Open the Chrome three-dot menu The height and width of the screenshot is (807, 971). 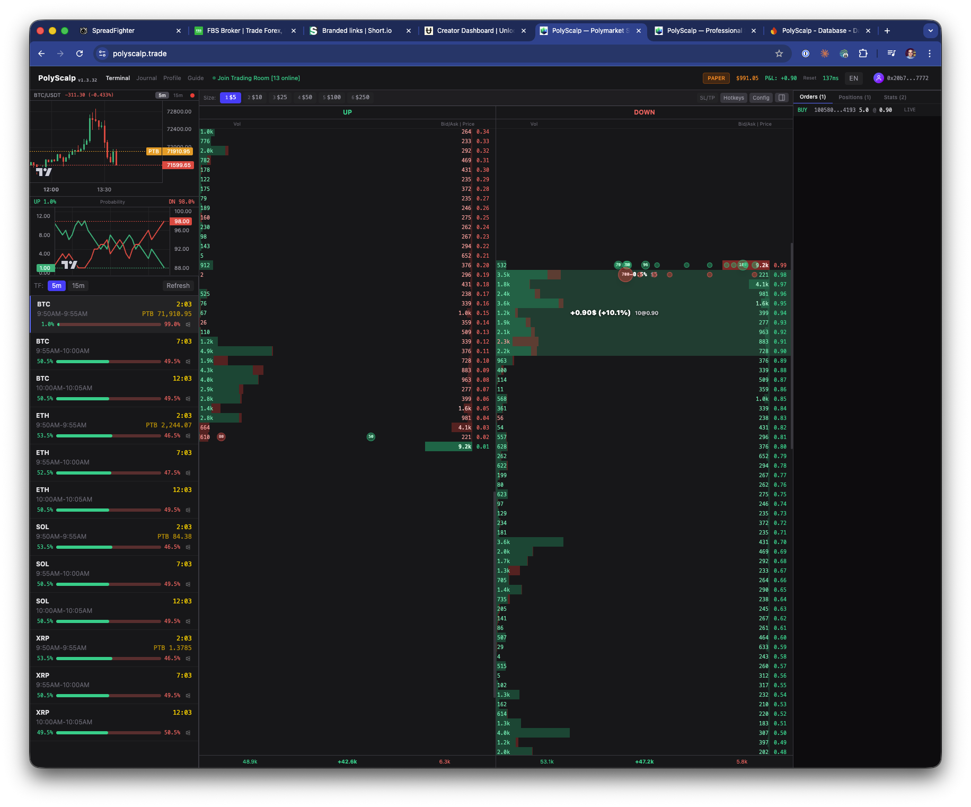coord(929,54)
